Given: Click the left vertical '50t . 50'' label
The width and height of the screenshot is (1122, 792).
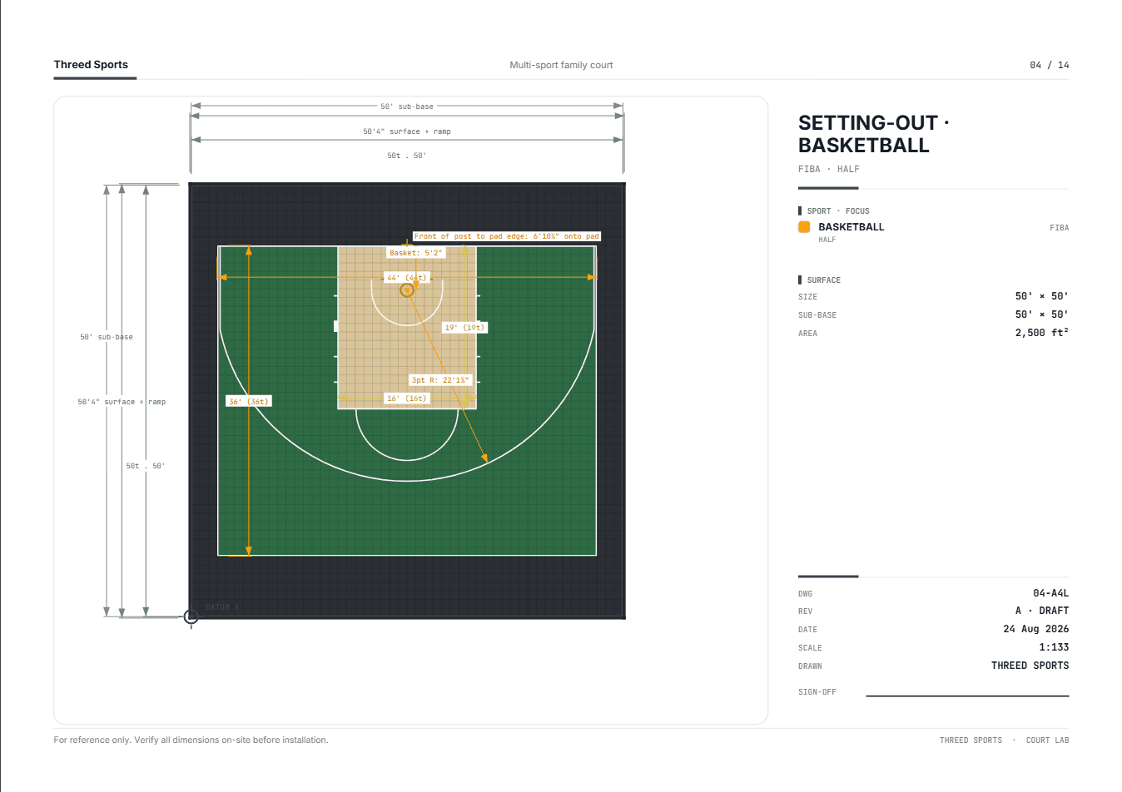Looking at the screenshot, I should tap(146, 466).
